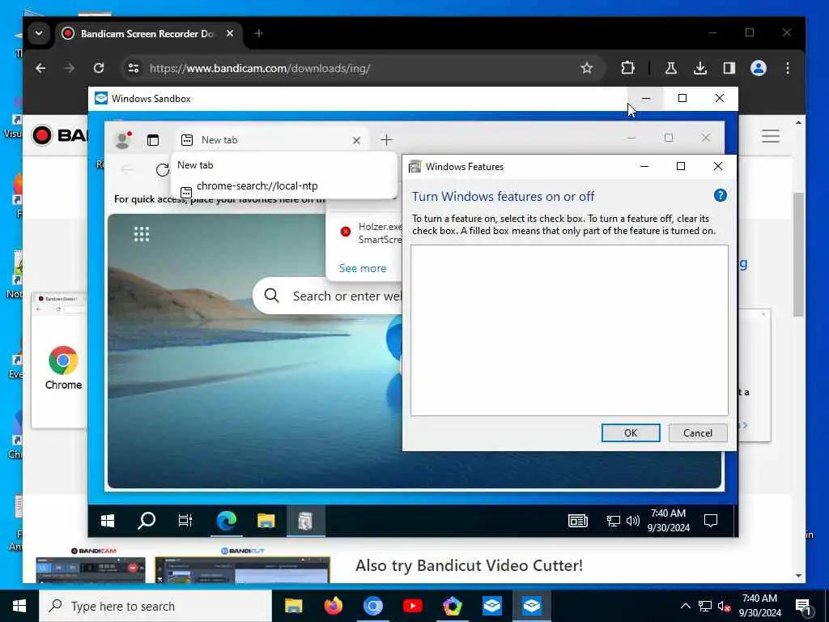Open Chrome downloads icon

coord(700,68)
